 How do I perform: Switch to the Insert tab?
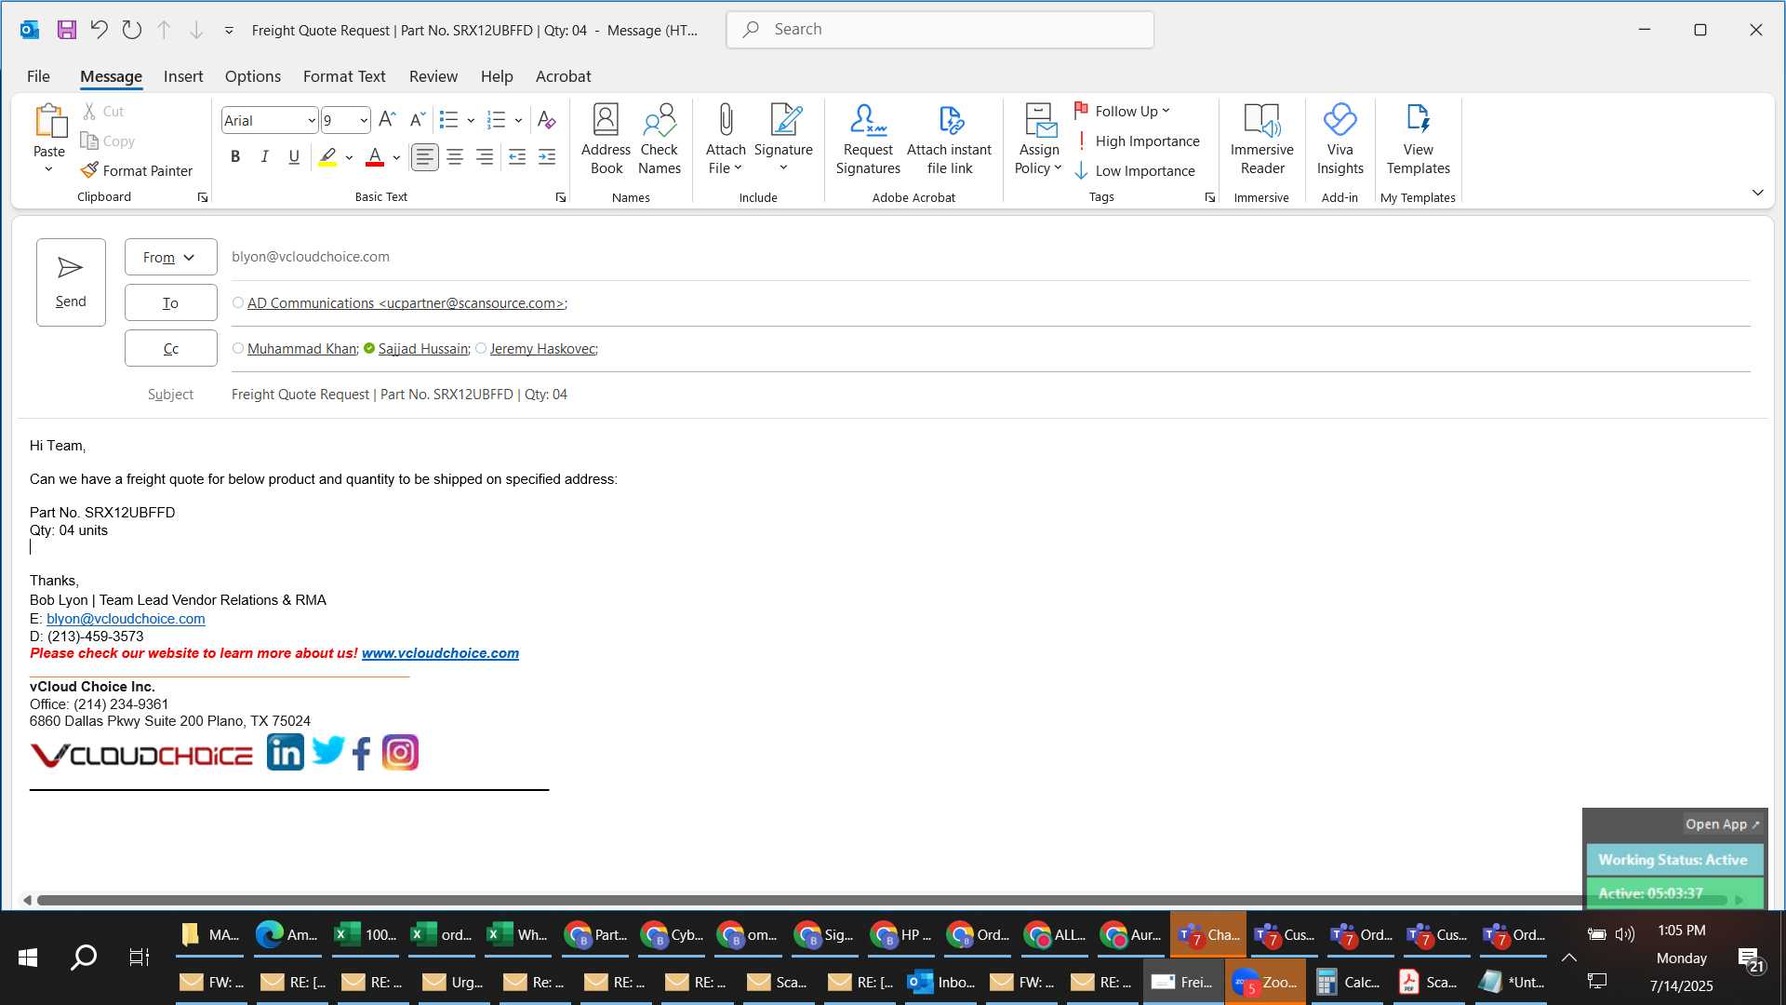point(183,76)
